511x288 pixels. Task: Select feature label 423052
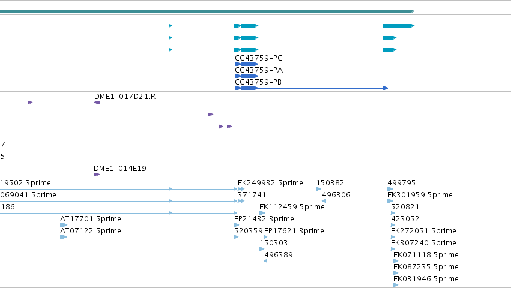click(x=405, y=219)
